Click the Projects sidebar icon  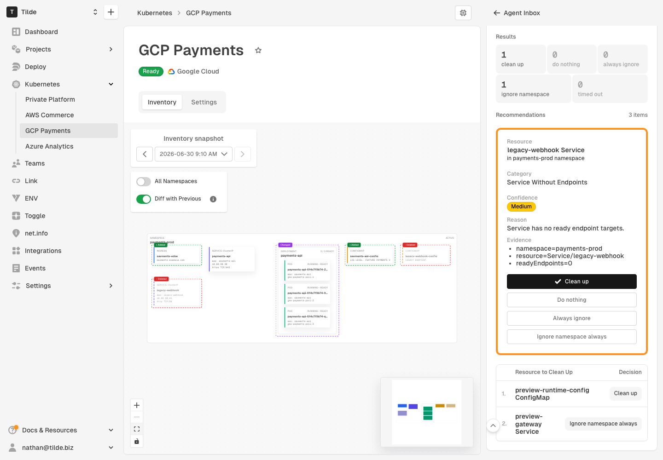16,49
